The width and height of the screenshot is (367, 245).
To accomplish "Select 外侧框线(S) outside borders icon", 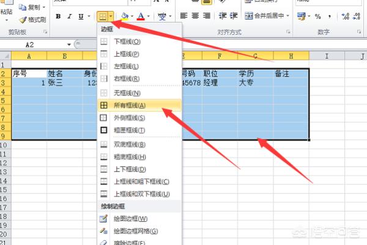I will 103,117.
